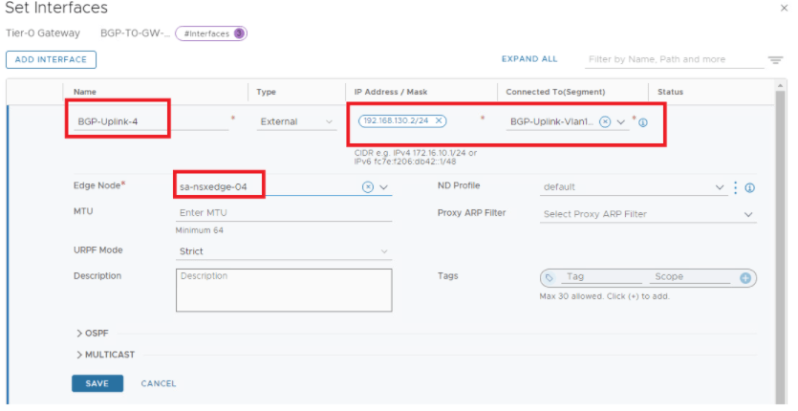
Task: Close the Set Interfaces dialog
Action: pos(785,8)
